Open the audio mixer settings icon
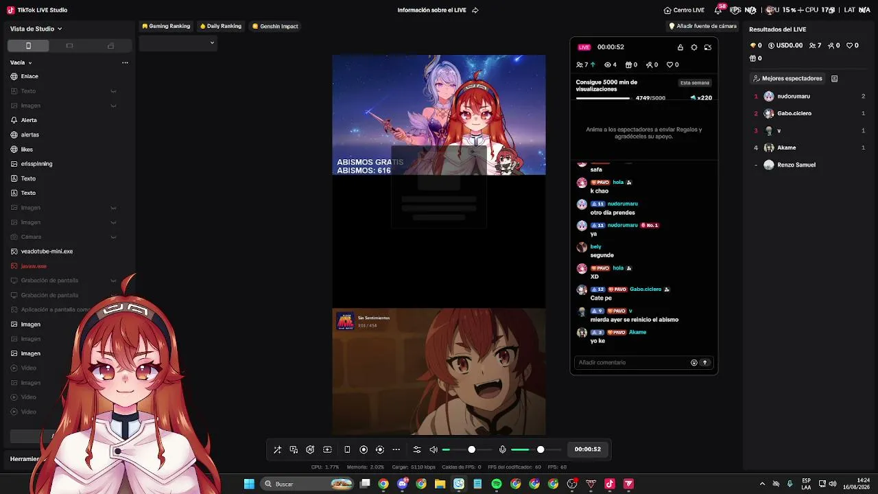The width and height of the screenshot is (878, 494). pyautogui.click(x=417, y=449)
